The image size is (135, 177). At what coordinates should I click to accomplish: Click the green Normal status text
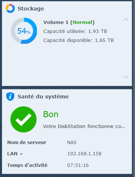pos(82,22)
